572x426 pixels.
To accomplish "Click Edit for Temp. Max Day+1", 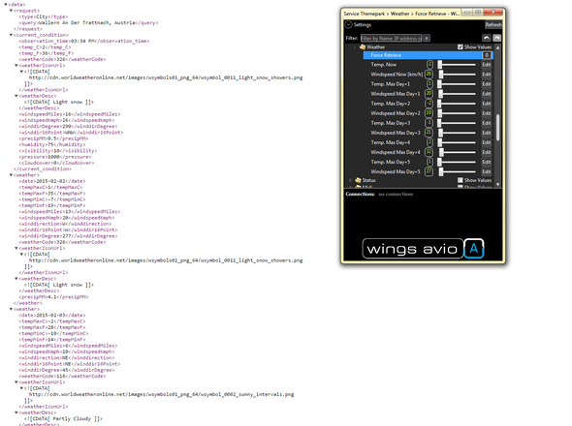I will coord(487,84).
